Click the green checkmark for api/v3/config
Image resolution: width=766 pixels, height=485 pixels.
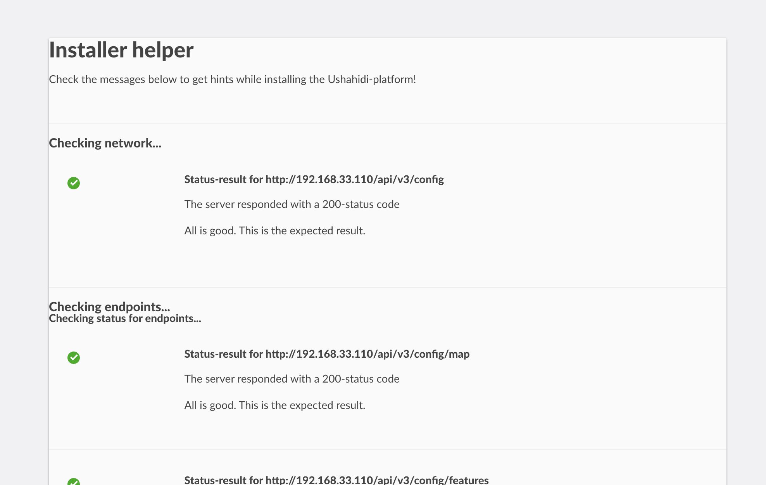[74, 183]
